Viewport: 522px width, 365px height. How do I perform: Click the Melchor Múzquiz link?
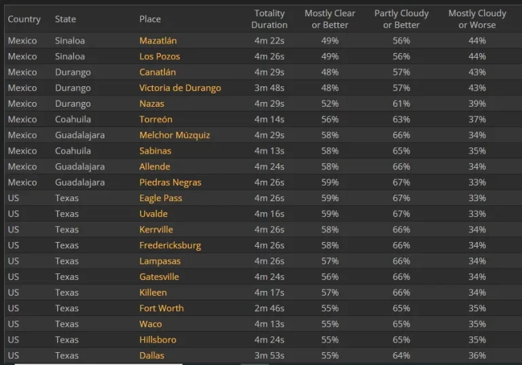pyautogui.click(x=175, y=135)
